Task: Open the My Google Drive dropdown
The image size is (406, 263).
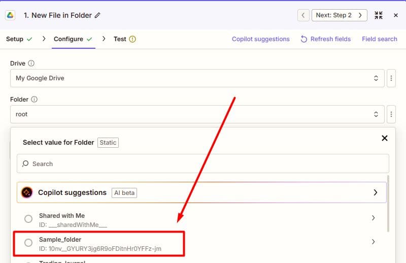Action: point(197,78)
